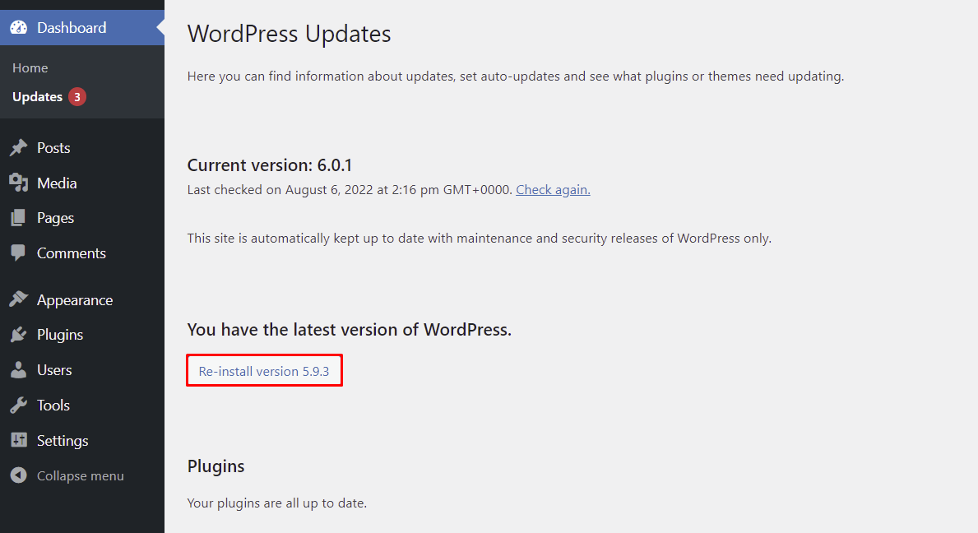This screenshot has width=978, height=533.
Task: Open Media via the camera icon
Action: pos(19,183)
